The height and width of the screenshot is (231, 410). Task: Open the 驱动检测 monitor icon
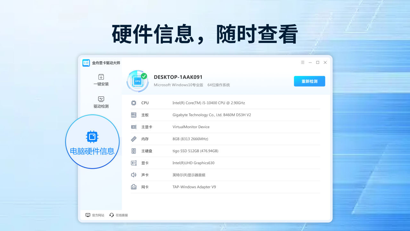click(x=101, y=99)
